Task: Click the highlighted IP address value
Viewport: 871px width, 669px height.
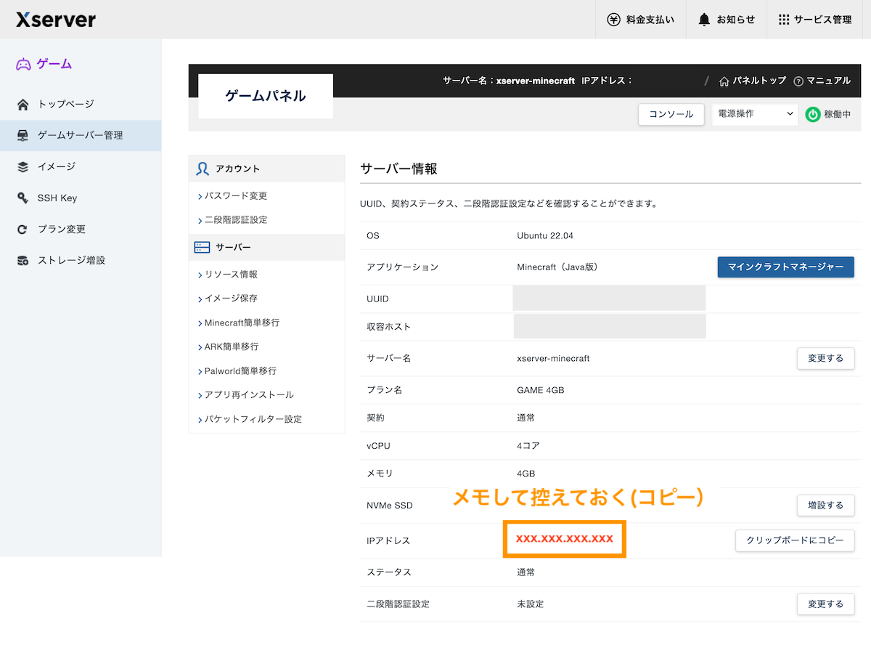Action: [565, 539]
